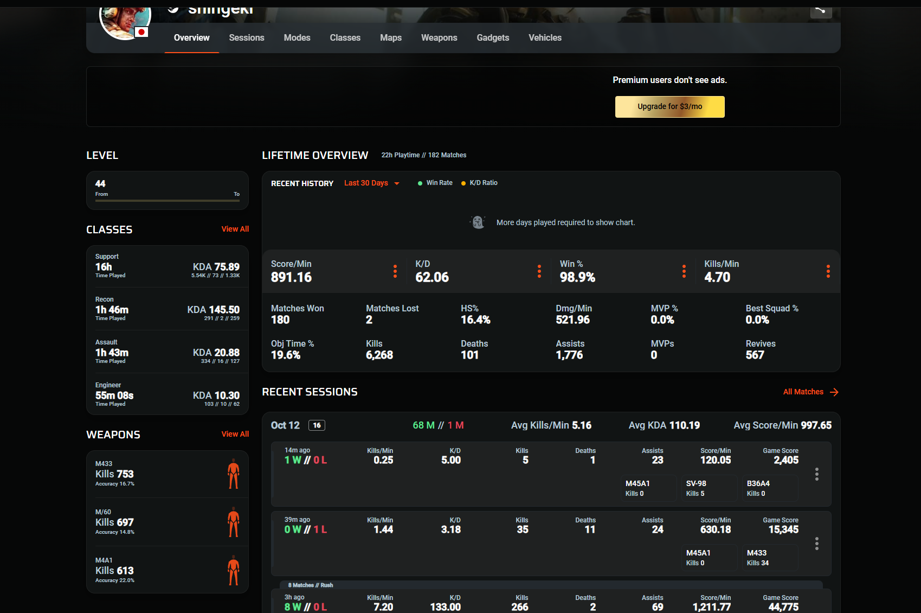The width and height of the screenshot is (921, 613).
Task: Click the level 44 progress bar
Action: point(168,200)
